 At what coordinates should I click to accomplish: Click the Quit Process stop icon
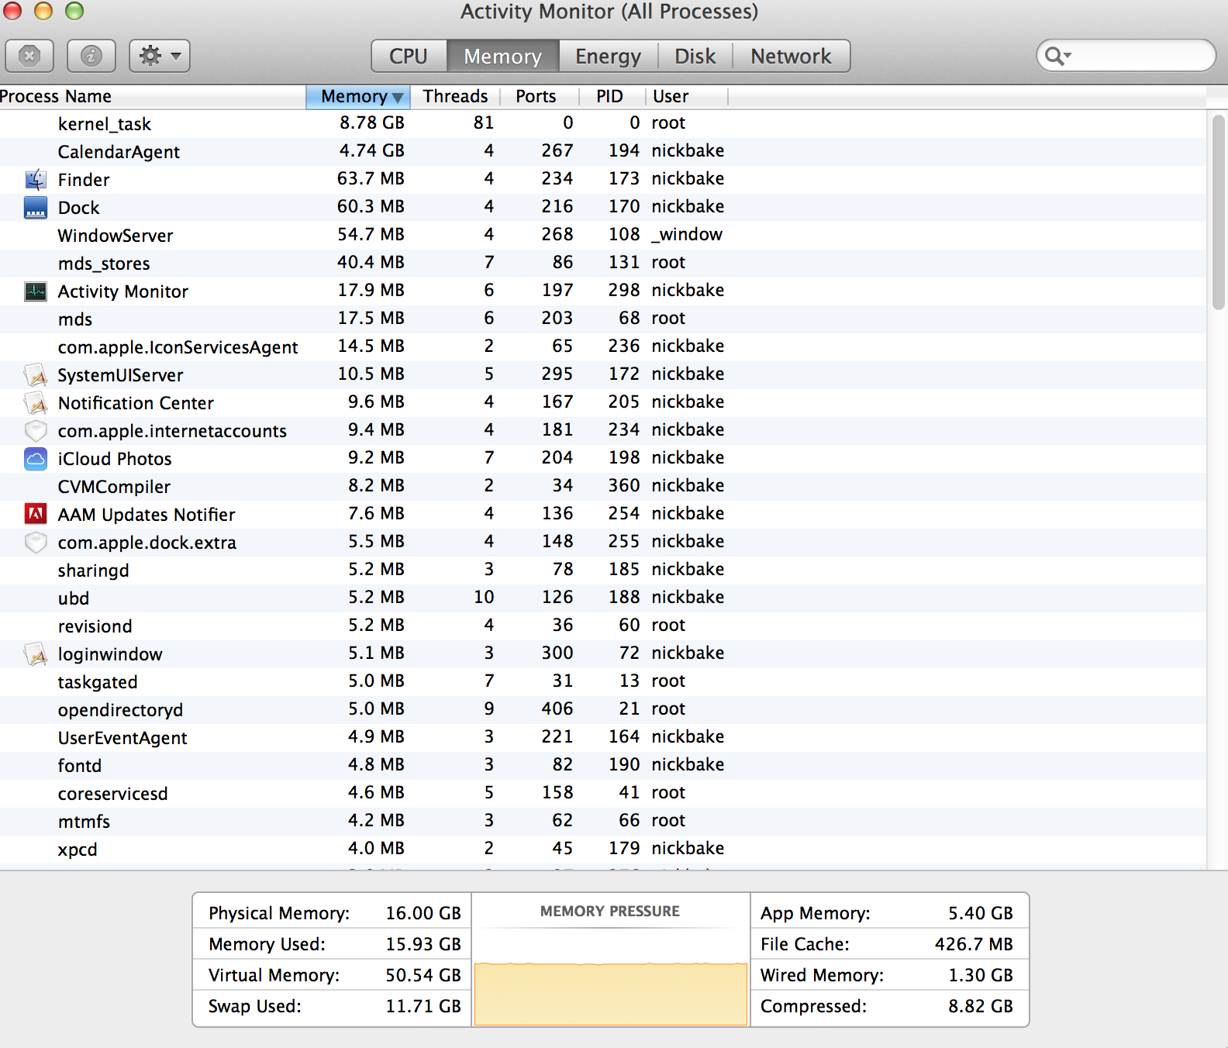(x=29, y=56)
